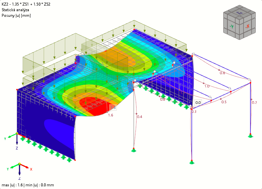This screenshot has height=189, width=262.
Task: Click the boxed 0.0 minimum value tag
Action: [x=198, y=103]
